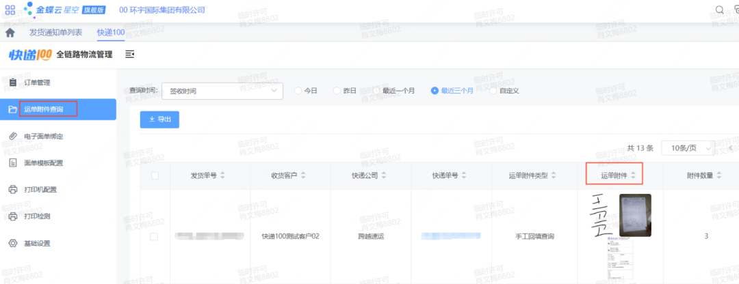Viewport: 739px width, 284px height.
Task: Click the 订单管理 clipboard icon
Action: pos(13,83)
